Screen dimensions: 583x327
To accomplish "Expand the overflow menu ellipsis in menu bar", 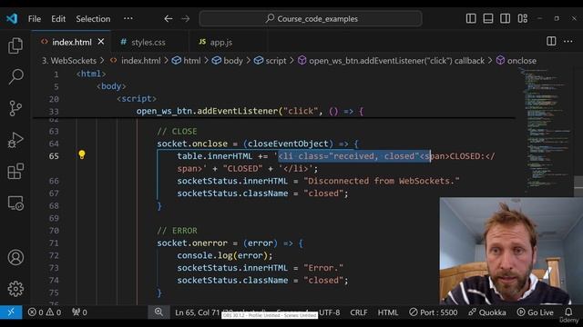I will coord(128,18).
